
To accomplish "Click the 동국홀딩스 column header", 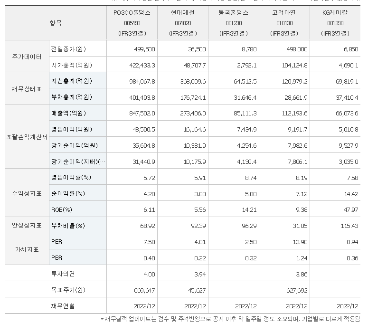I will 234,23.
